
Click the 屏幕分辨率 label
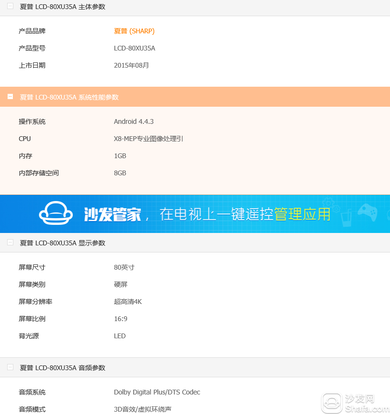[x=36, y=302]
